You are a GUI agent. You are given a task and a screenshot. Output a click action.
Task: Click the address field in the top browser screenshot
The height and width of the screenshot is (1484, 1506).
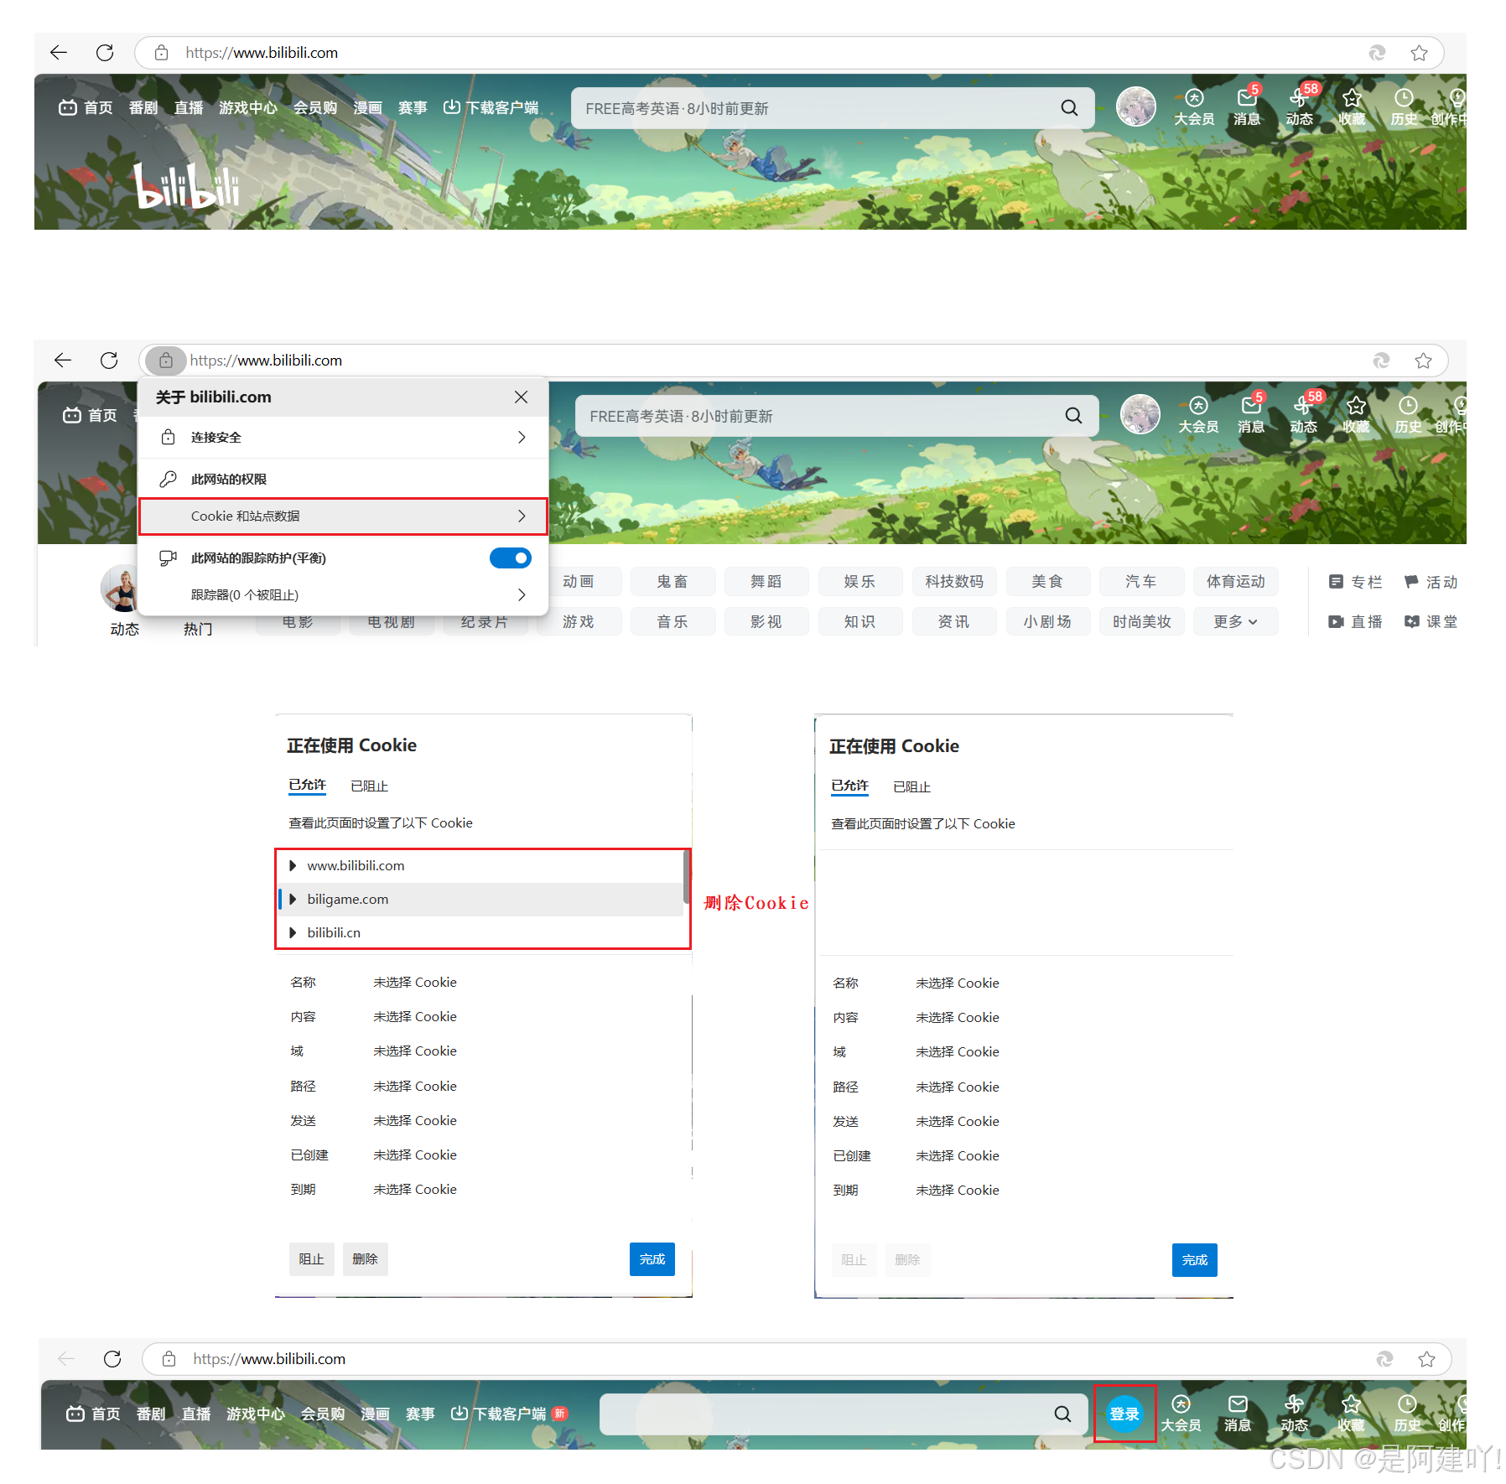(x=789, y=53)
